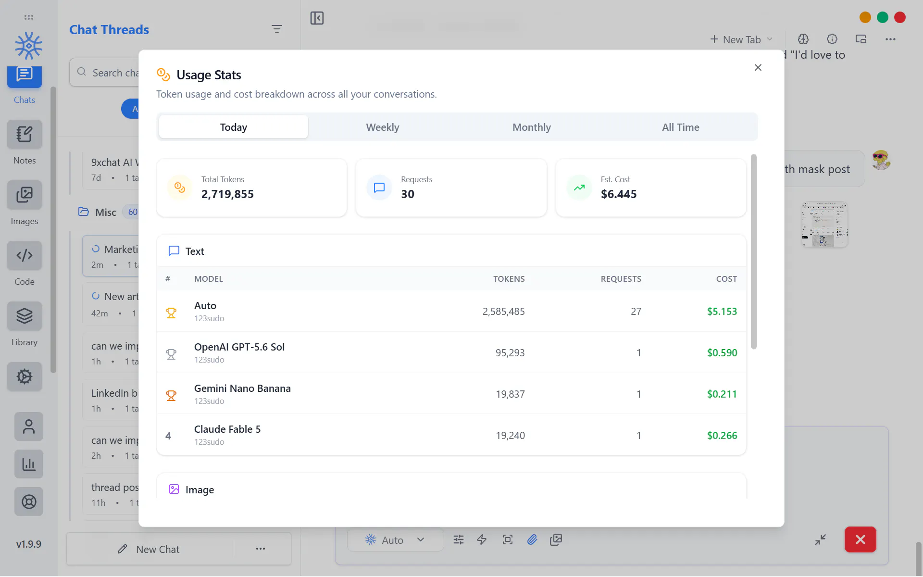Click the screen capture icon in composer
Screen dimensions: 923x577
point(507,539)
